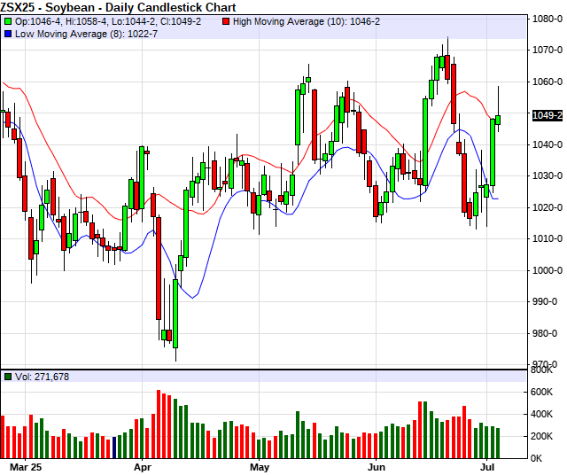The height and width of the screenshot is (475, 567).
Task: Click the red High Moving Average swatch
Action: click(226, 20)
